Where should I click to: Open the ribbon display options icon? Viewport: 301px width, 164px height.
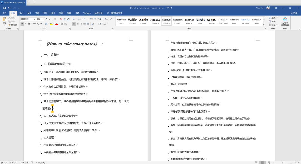(x=276, y=8)
